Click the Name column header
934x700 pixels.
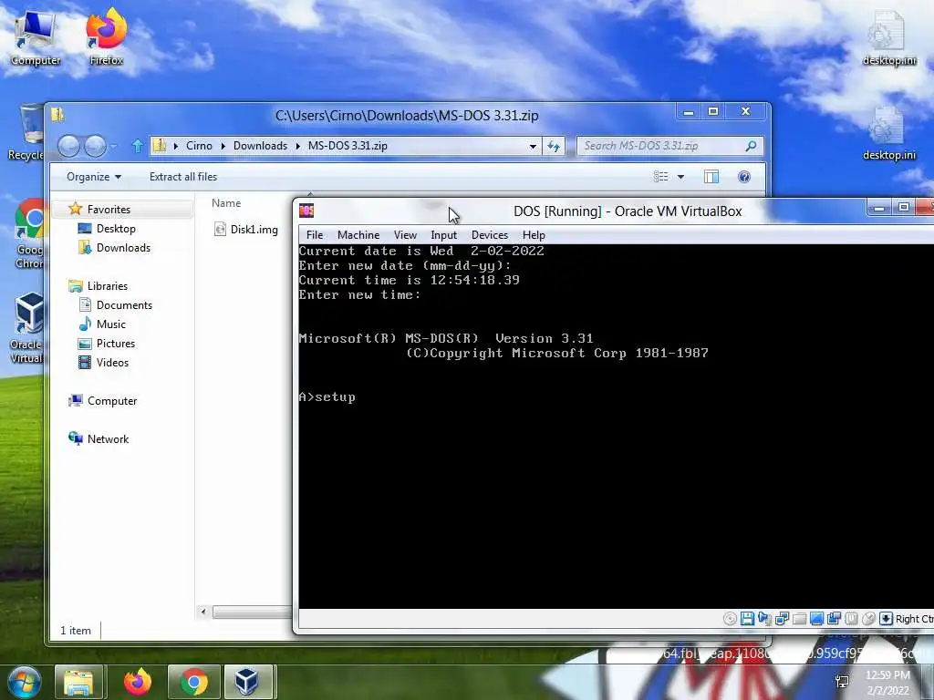click(226, 203)
